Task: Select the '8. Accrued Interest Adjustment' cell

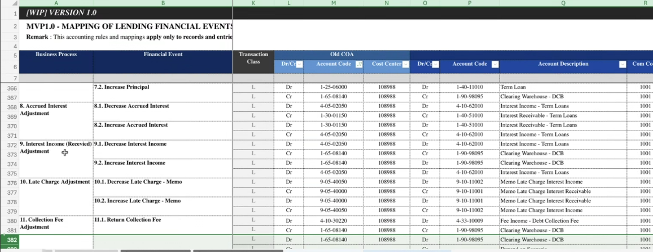Action: [x=56, y=110]
